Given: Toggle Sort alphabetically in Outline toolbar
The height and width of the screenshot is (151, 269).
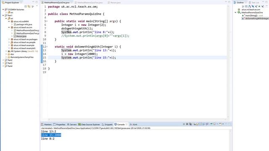Looking at the screenshot, I should pyautogui.click(x=249, y=6).
